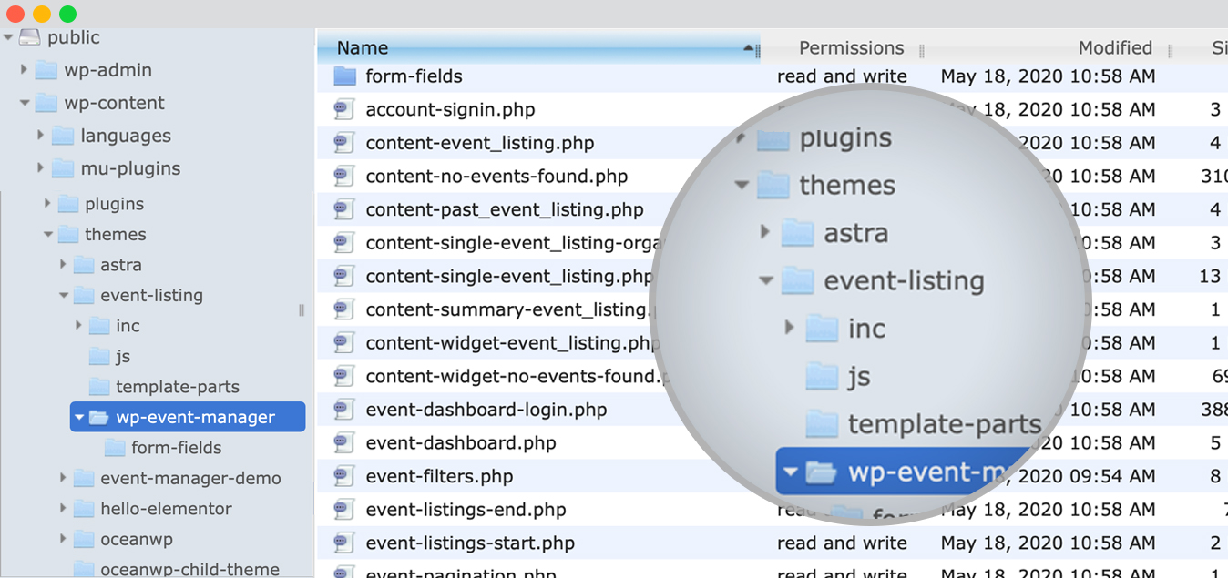This screenshot has width=1228, height=578.
Task: Expand the hello-elementor folder arrow
Action: pos(63,509)
